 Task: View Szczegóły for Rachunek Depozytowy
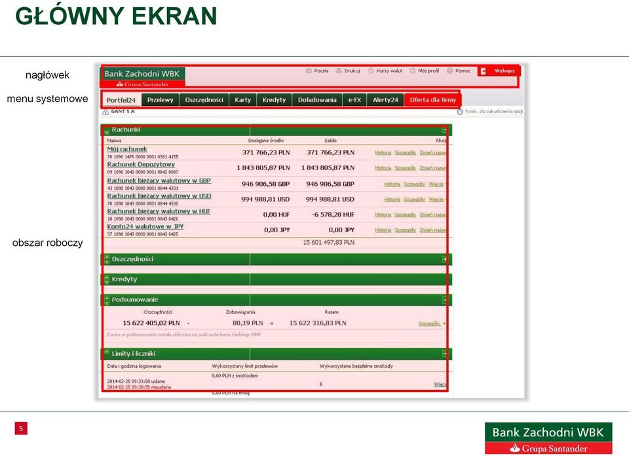(405, 168)
